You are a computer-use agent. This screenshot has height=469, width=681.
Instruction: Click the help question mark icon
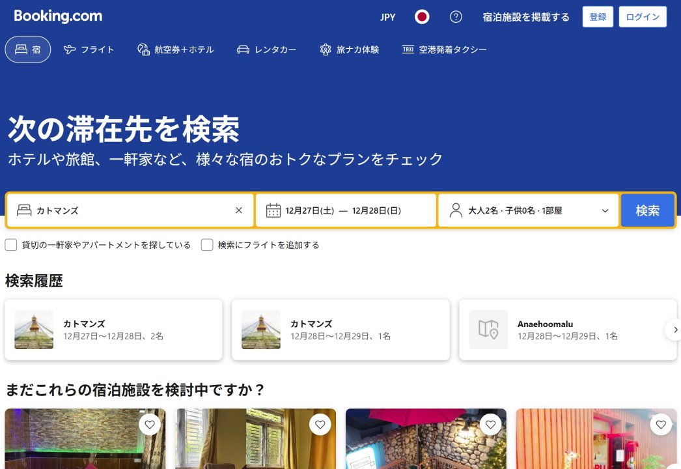pos(456,16)
